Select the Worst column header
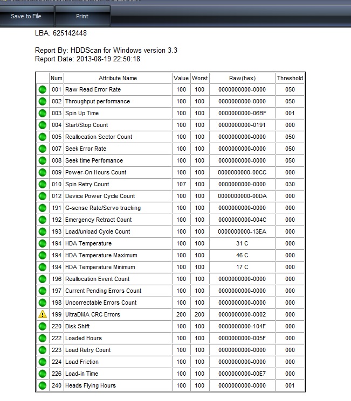The image size is (351, 401). coord(199,78)
